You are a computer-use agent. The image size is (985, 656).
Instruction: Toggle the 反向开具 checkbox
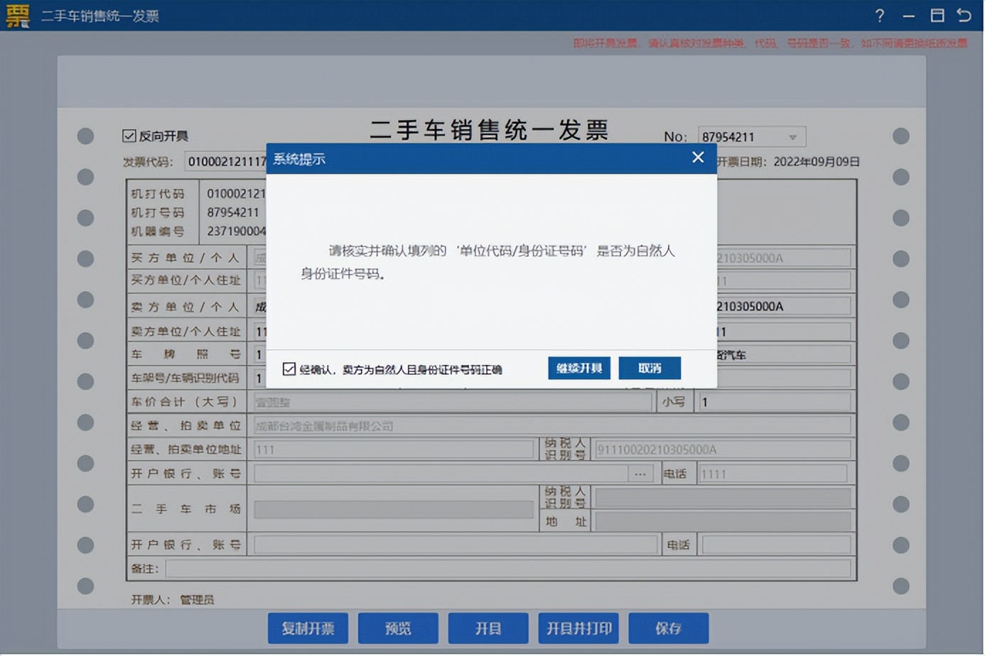(x=129, y=136)
